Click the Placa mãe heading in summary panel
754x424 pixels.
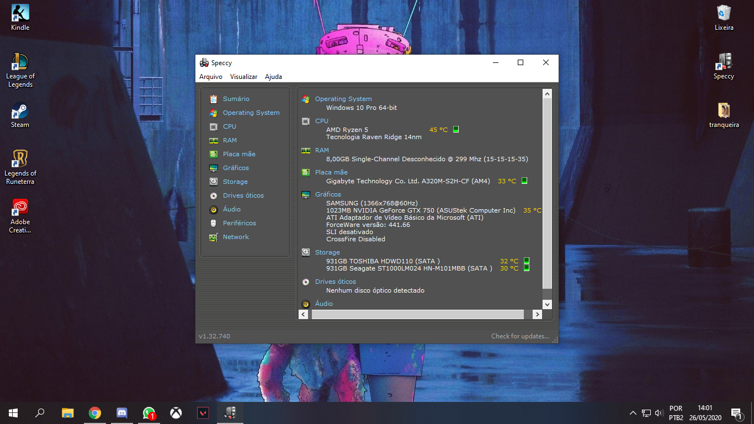pyautogui.click(x=331, y=172)
